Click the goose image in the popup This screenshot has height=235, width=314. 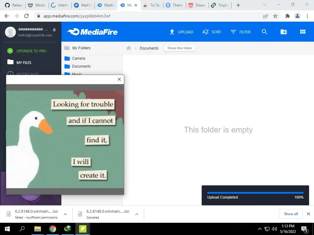tap(65, 139)
